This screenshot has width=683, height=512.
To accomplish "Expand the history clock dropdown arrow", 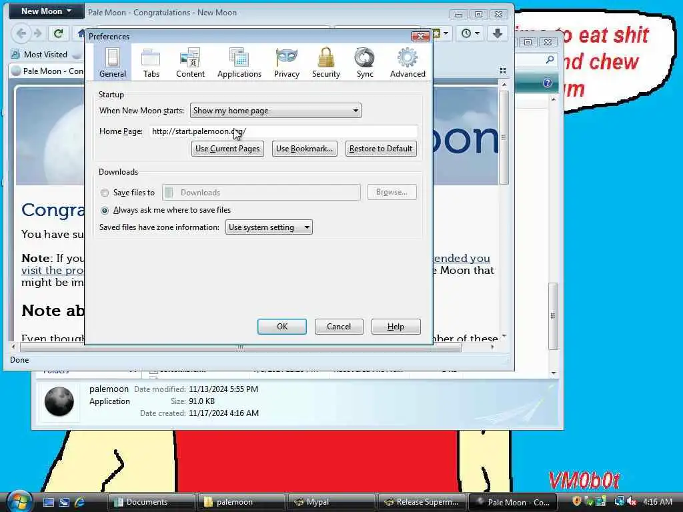I will pos(478,33).
